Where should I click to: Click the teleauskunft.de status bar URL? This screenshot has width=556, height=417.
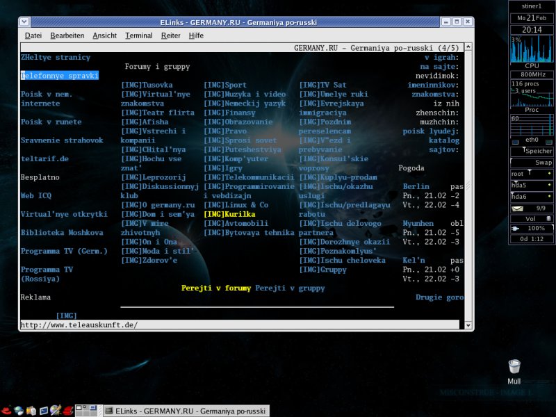pos(79,325)
